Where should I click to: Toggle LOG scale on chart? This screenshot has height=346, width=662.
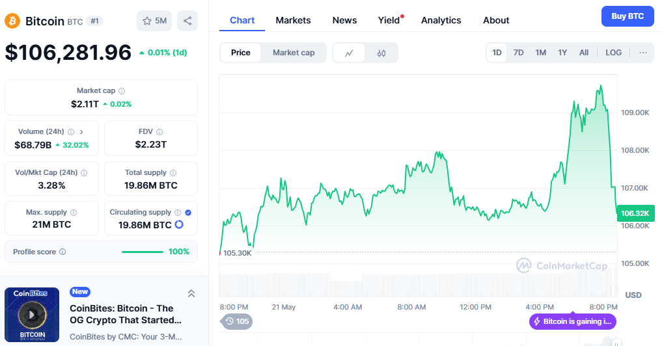(613, 53)
